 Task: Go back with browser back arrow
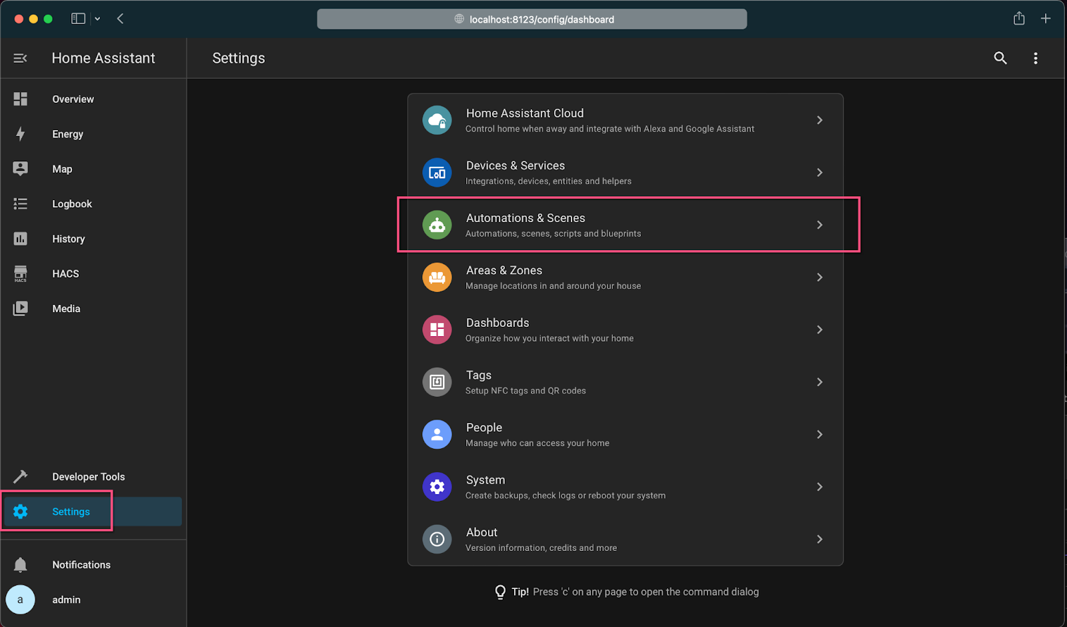120,19
